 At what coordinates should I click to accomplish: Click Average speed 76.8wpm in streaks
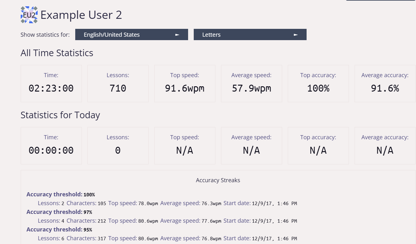[x=211, y=239]
